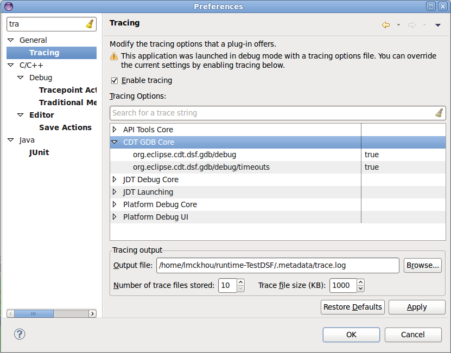Click the Eclipse icon in the title bar
This screenshot has width=451, height=353.
pos(9,7)
